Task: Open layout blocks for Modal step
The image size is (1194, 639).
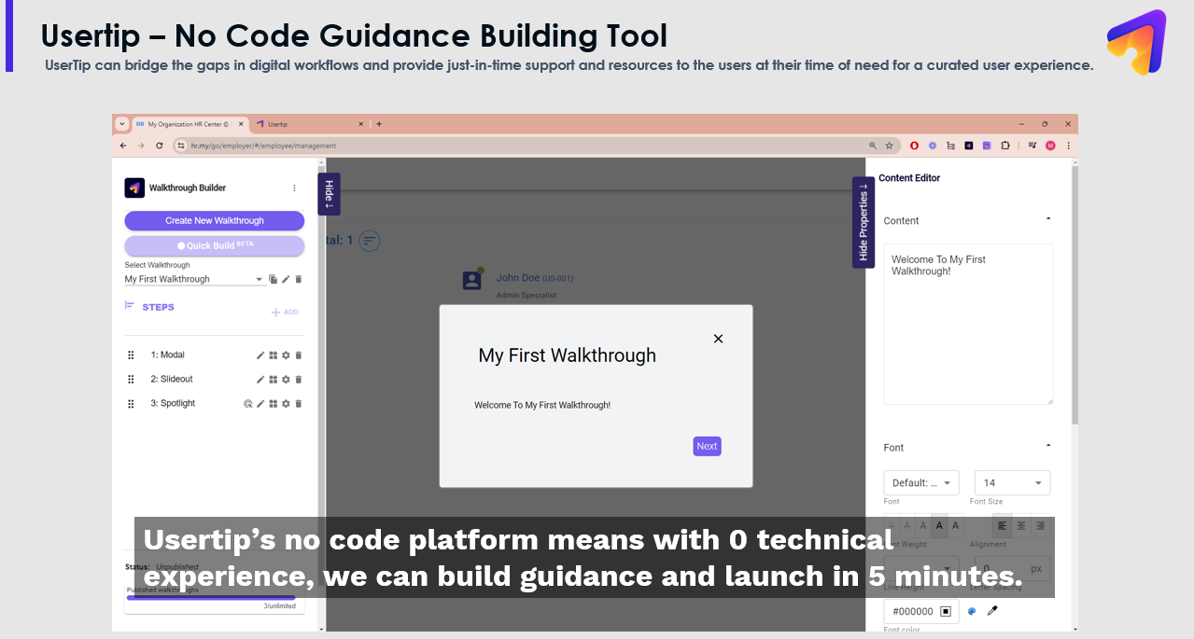Action: [274, 355]
